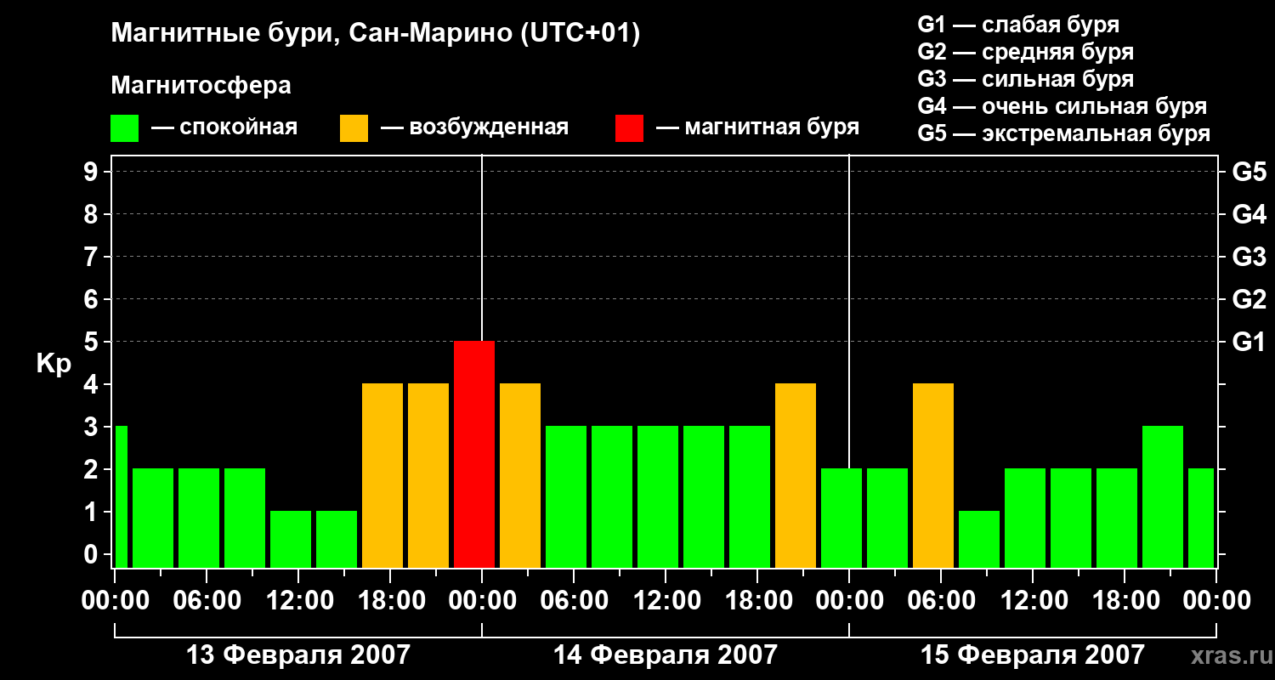The height and width of the screenshot is (680, 1275).
Task: Click the '15 Февраля 2007' date label
Action: tap(1032, 654)
